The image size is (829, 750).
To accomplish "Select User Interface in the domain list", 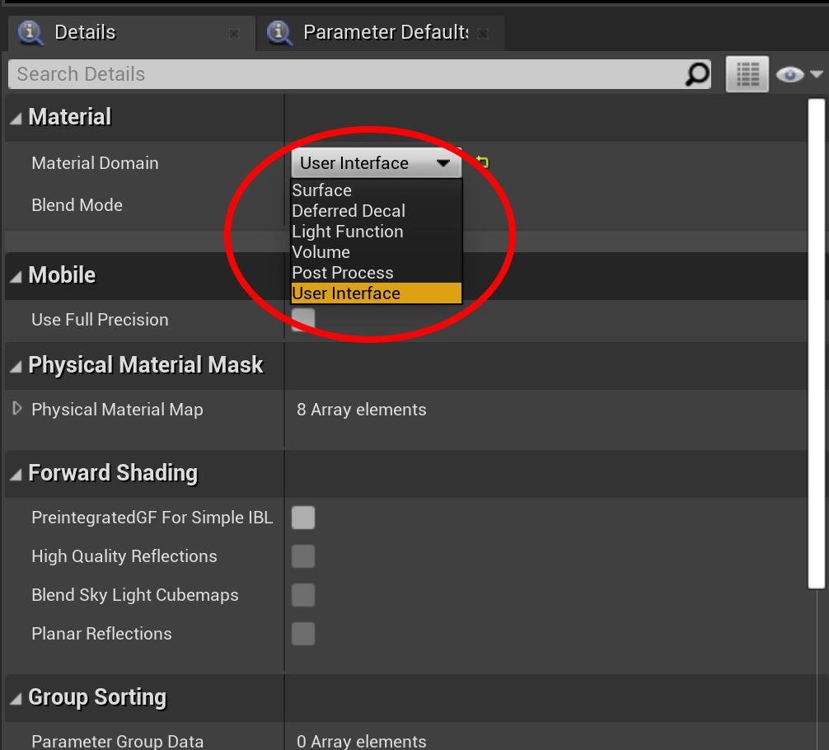I will click(346, 293).
